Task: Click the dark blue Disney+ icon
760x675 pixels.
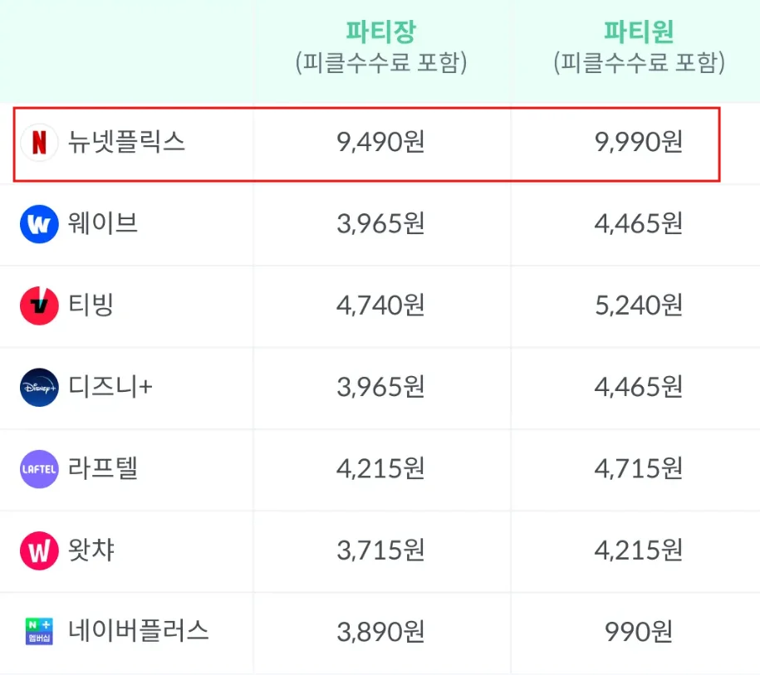Action: pyautogui.click(x=39, y=387)
